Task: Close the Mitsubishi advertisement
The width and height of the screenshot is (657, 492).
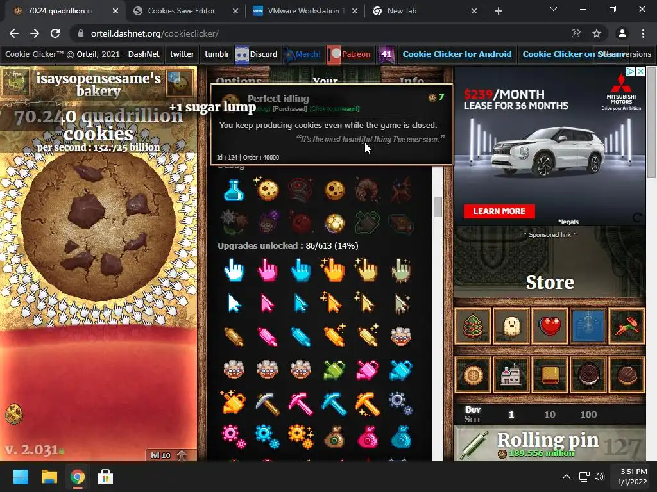Action: 640,72
